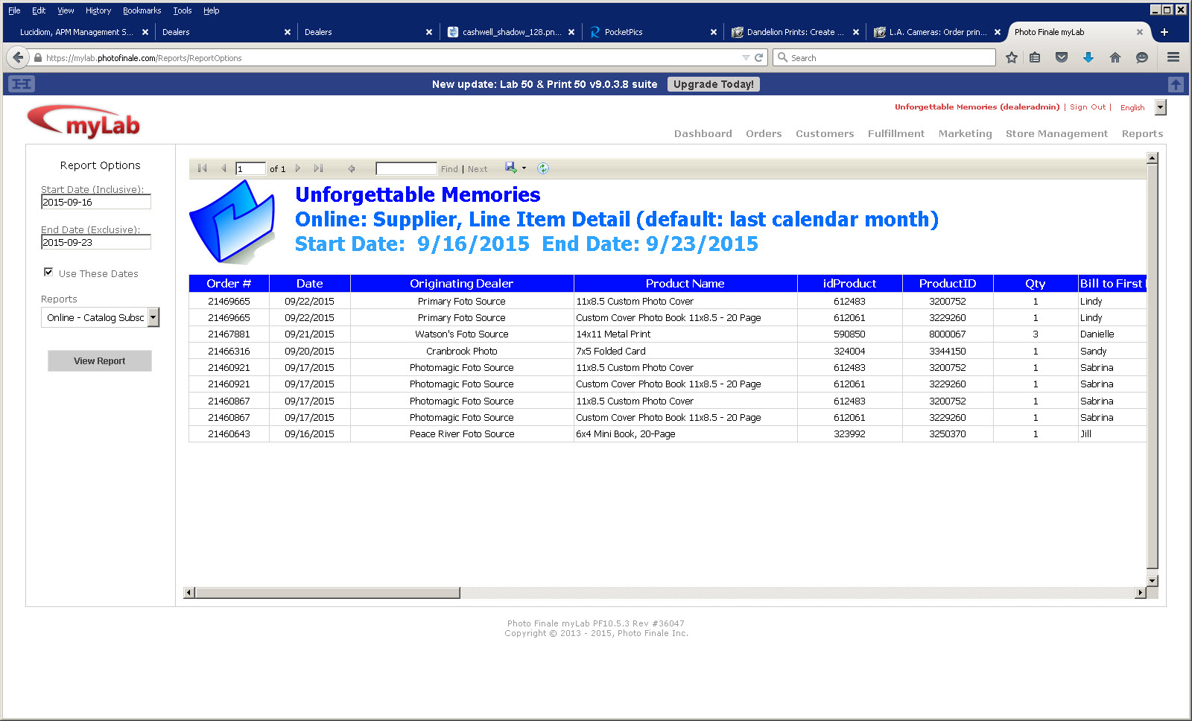1192x721 pixels.
Task: Click the 6x4 Mini Book, 20-Page cell
Action: tap(685, 433)
